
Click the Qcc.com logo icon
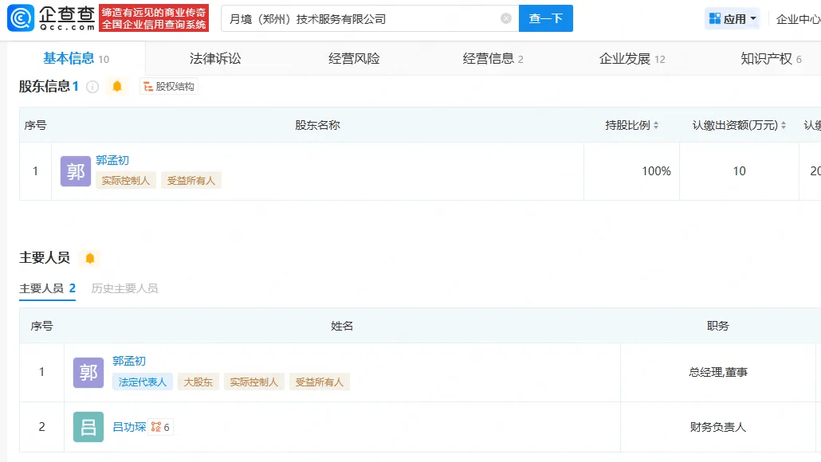pos(21,18)
